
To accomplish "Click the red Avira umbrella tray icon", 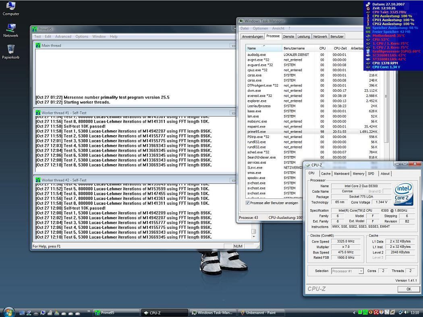I will tap(376, 313).
